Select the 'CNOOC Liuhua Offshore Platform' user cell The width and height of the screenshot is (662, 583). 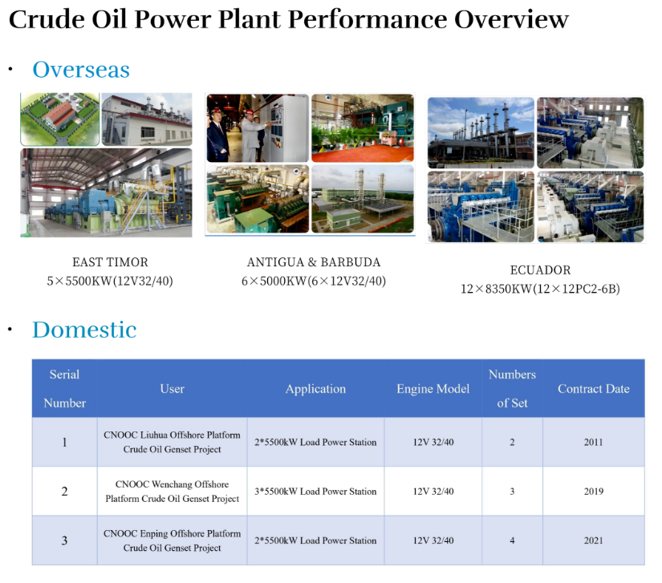pyautogui.click(x=173, y=442)
